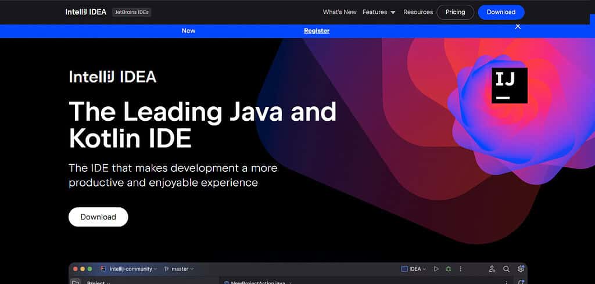
Task: Click the IntelliJ IDEA hero title text
Action: 113,77
